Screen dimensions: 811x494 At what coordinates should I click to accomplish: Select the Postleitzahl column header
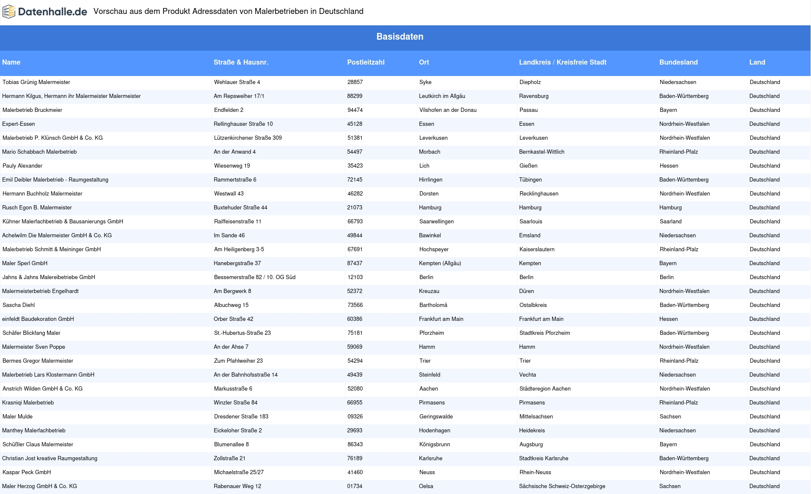(x=366, y=62)
